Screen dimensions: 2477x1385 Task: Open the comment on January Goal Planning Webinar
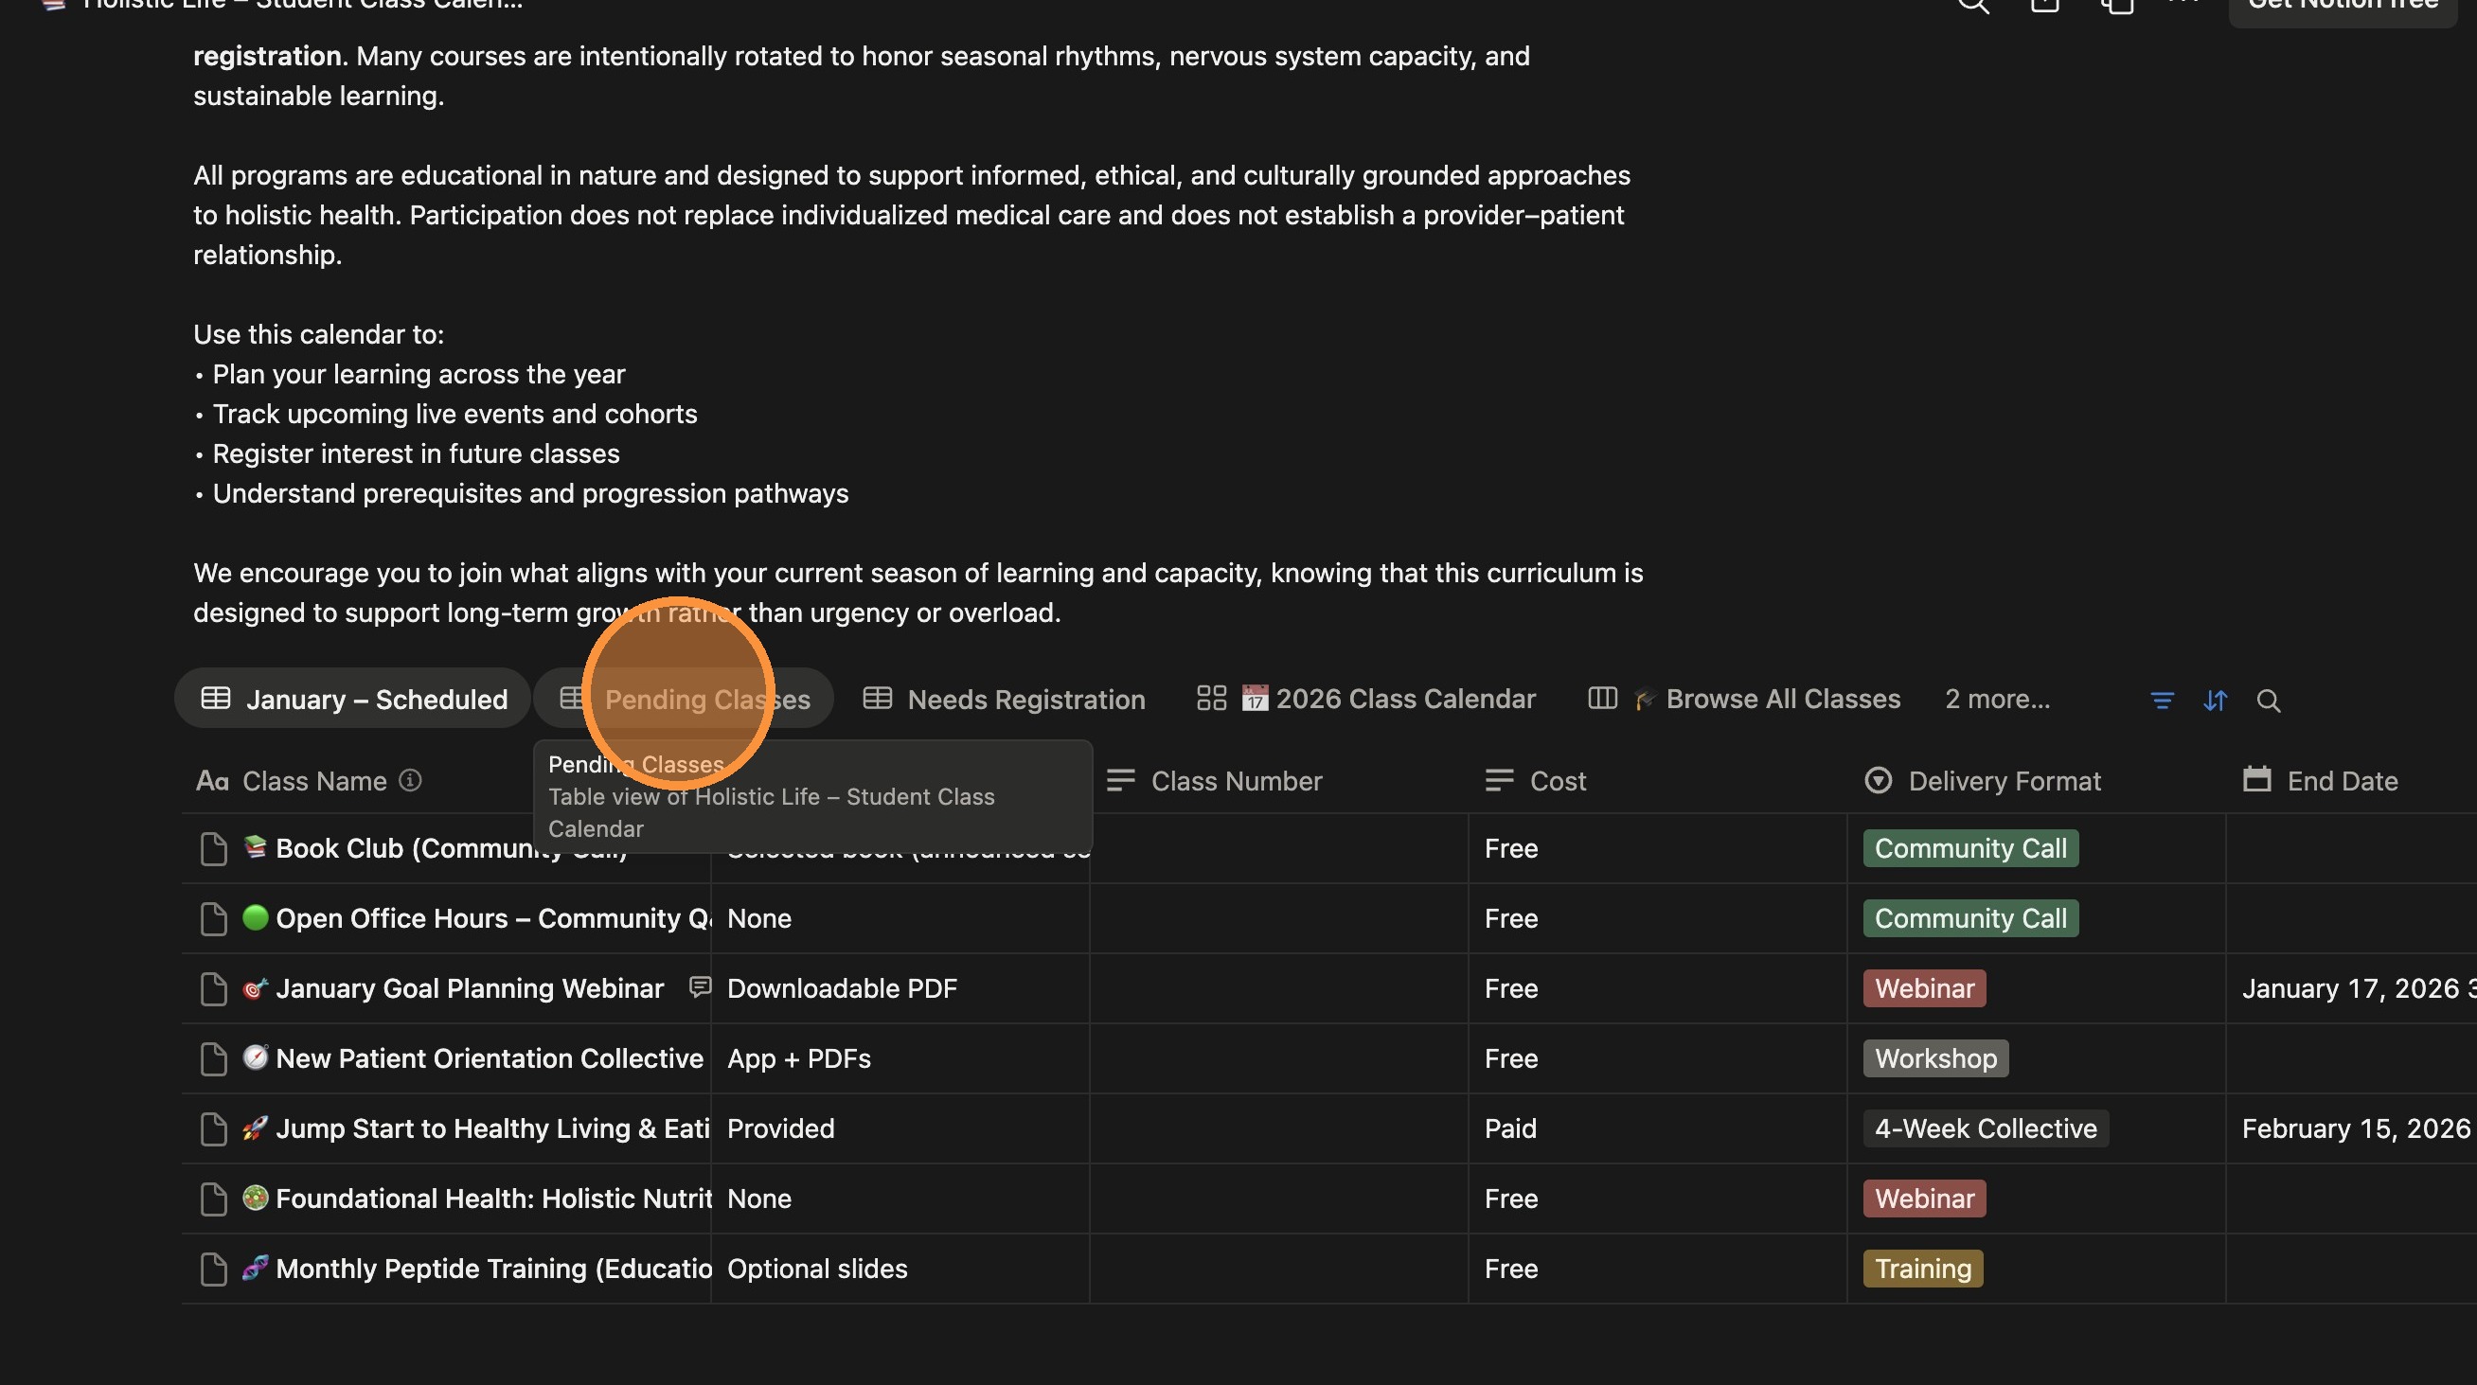(x=699, y=988)
